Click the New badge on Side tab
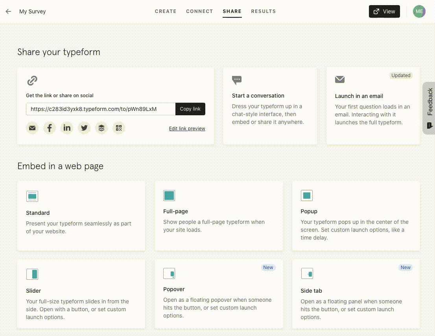The image size is (435, 336). click(x=406, y=268)
